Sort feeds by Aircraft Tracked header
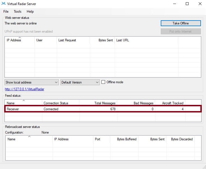The width and height of the screenshot is (206, 169). 170,103
